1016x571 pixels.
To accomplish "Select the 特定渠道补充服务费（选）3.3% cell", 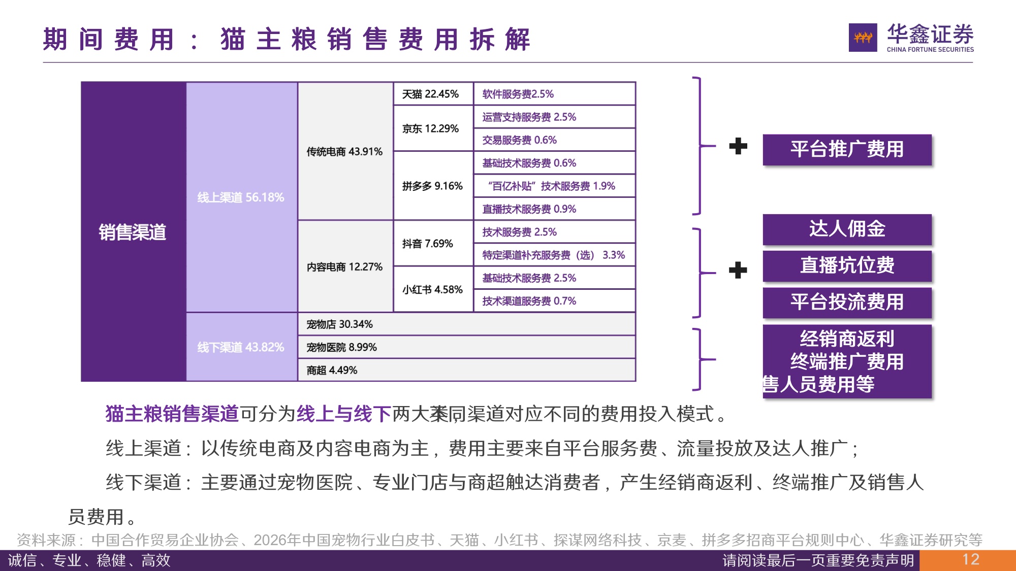I will click(x=554, y=255).
